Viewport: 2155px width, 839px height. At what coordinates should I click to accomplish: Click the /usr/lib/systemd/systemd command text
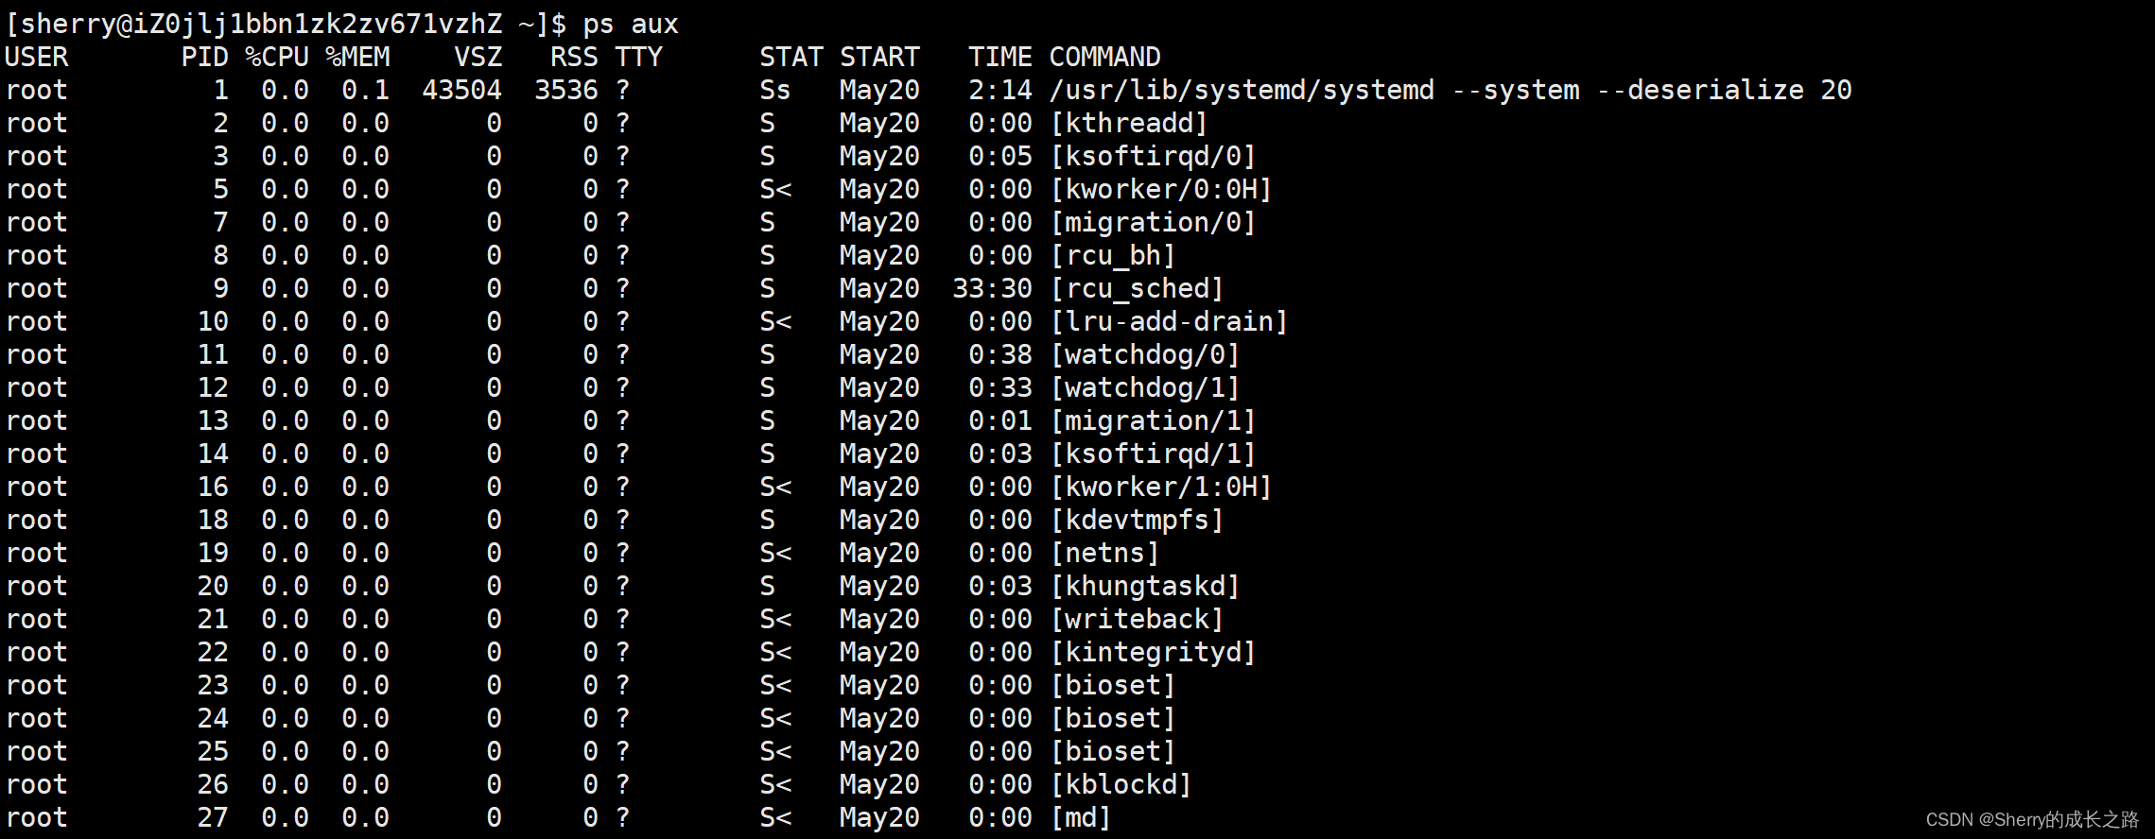tap(1242, 91)
